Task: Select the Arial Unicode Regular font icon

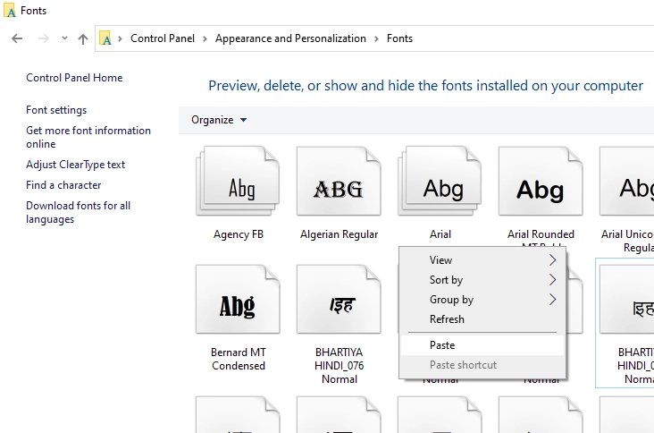Action: (626, 181)
